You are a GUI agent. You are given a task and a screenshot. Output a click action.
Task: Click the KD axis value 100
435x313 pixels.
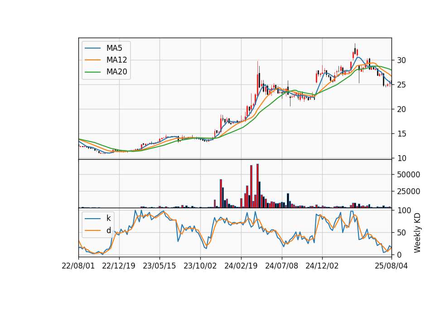[404, 210]
